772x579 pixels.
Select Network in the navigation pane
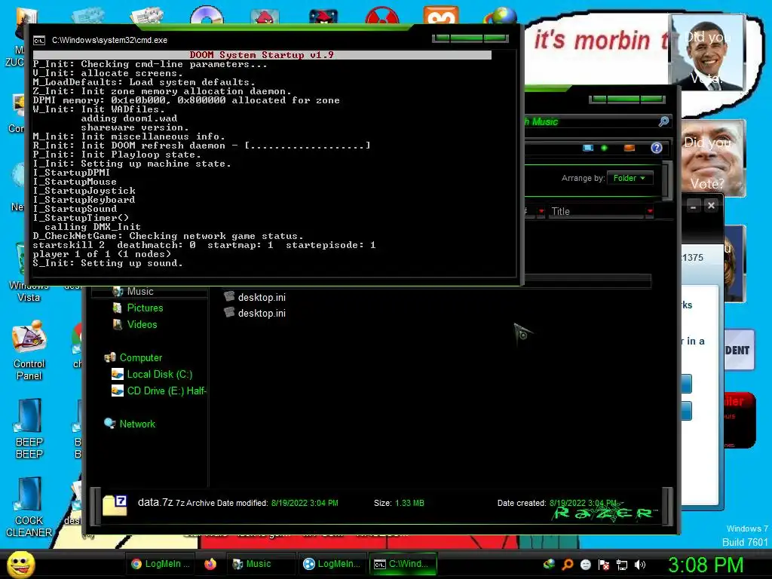pyautogui.click(x=137, y=424)
